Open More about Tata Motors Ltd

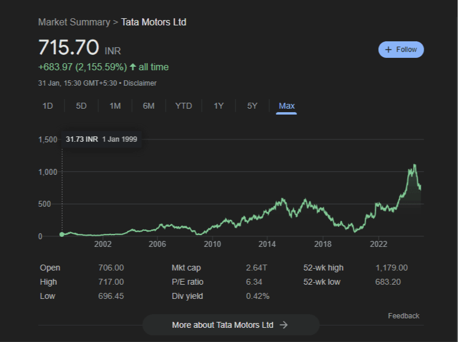pyautogui.click(x=231, y=325)
